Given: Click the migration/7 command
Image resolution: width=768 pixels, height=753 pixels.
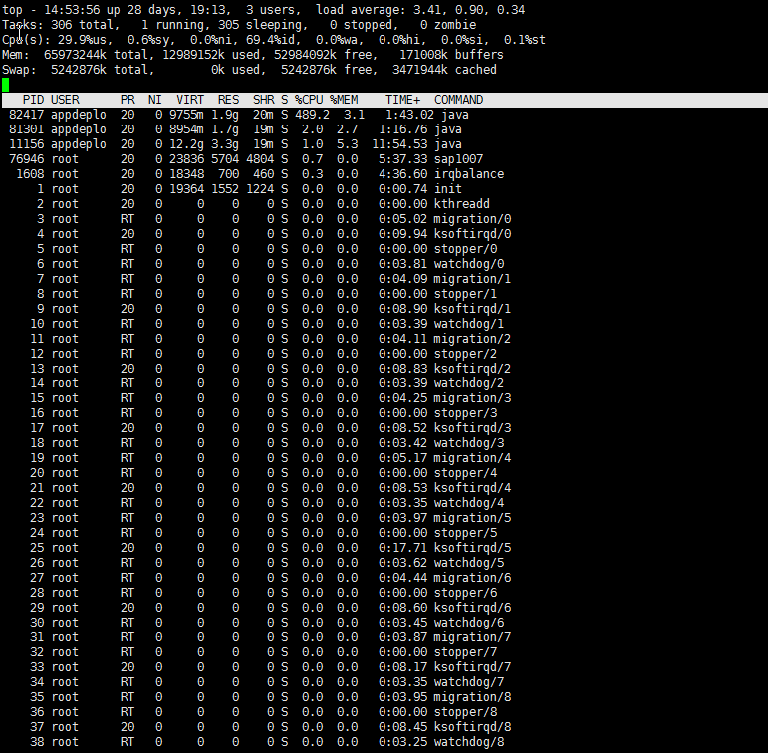Looking at the screenshot, I should point(472,637).
